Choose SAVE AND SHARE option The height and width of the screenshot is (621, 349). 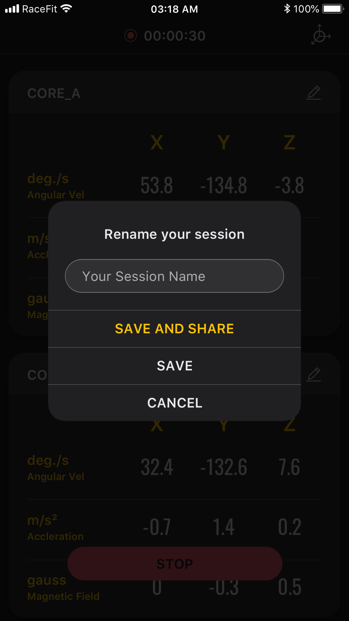174,329
